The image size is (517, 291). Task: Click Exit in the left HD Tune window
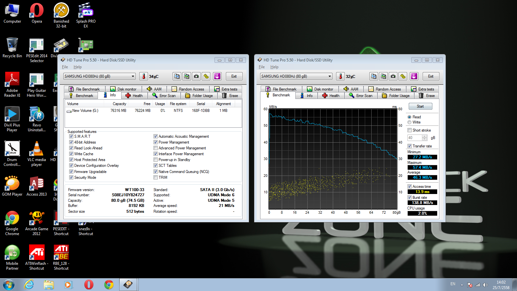tap(234, 76)
